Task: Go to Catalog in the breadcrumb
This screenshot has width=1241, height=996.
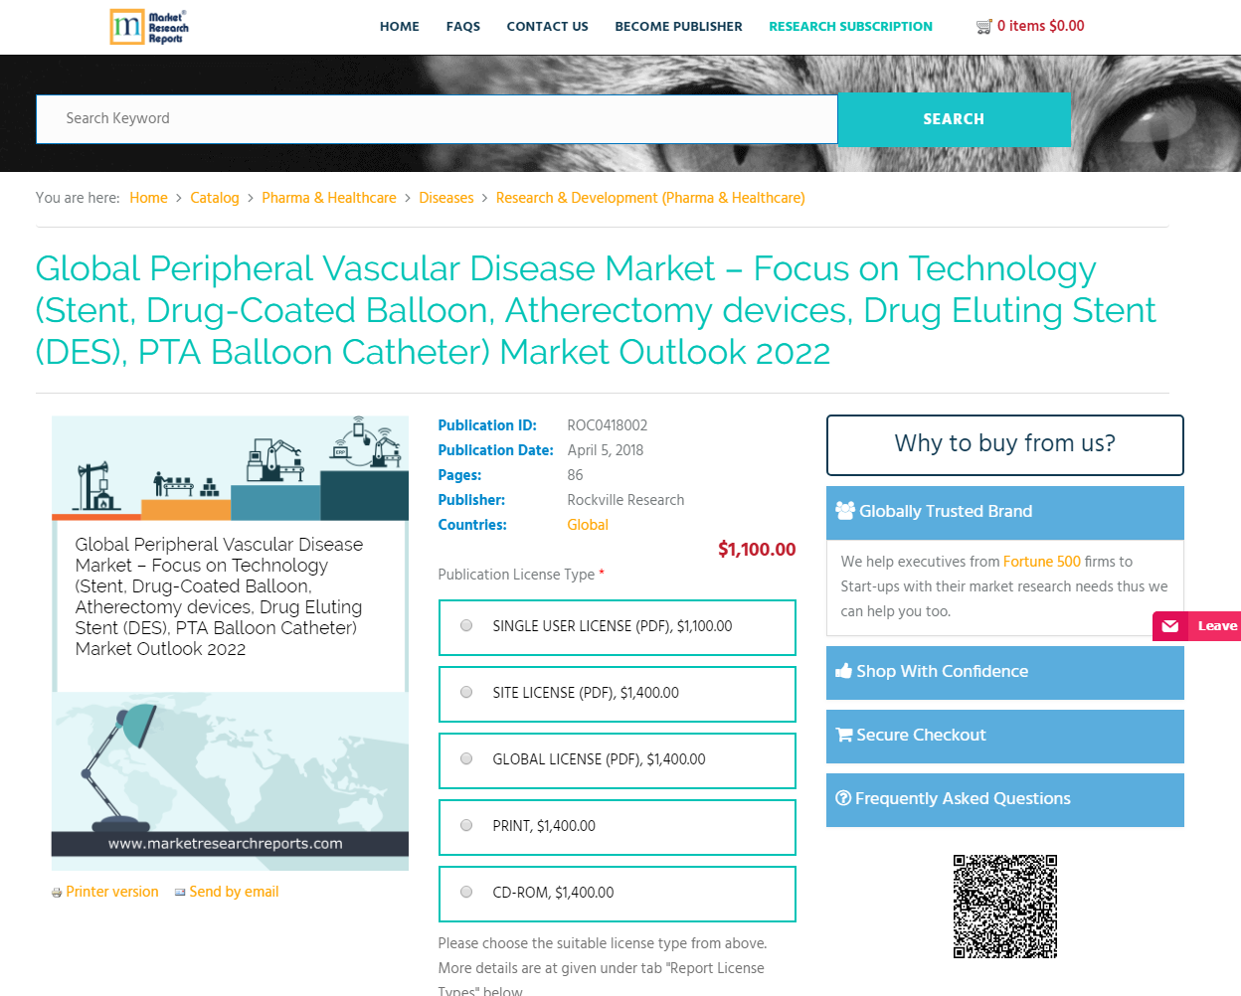Action: pos(215,198)
